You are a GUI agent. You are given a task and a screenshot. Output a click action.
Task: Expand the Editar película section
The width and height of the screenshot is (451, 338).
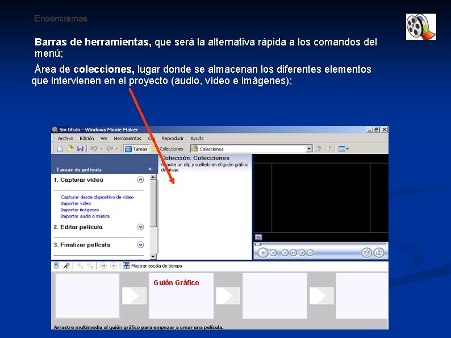click(140, 227)
